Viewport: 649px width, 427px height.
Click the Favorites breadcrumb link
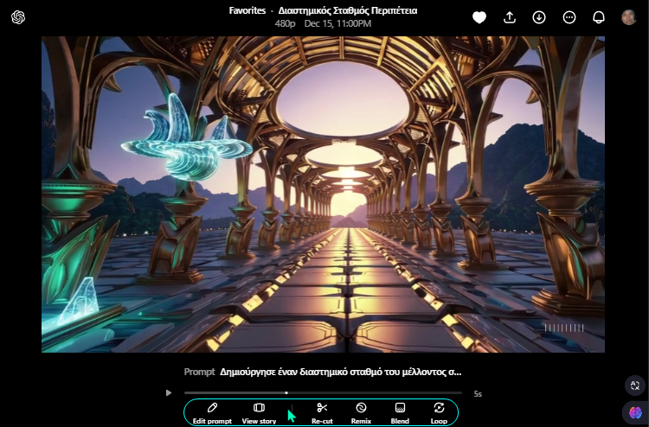pos(247,10)
